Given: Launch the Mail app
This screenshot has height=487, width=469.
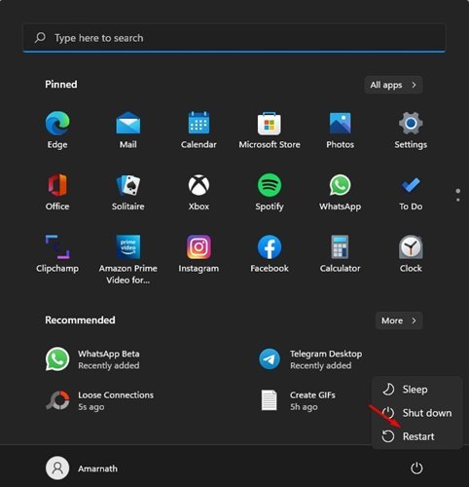Looking at the screenshot, I should point(128,130).
